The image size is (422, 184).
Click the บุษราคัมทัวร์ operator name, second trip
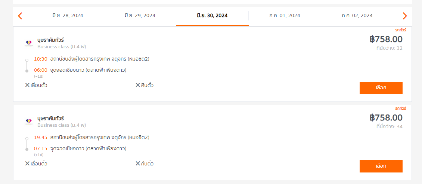coord(50,118)
